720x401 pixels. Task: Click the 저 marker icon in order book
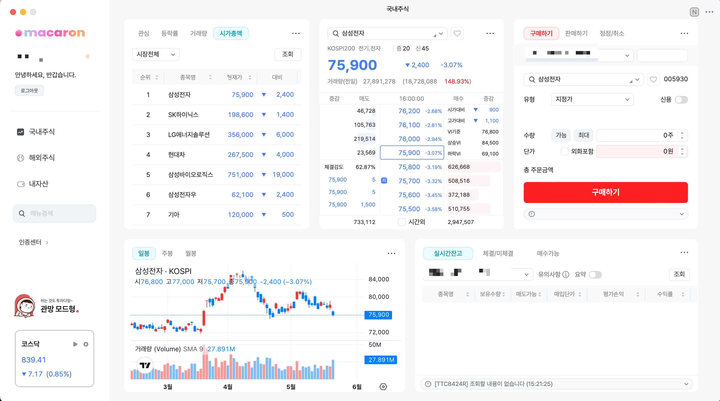click(x=384, y=180)
